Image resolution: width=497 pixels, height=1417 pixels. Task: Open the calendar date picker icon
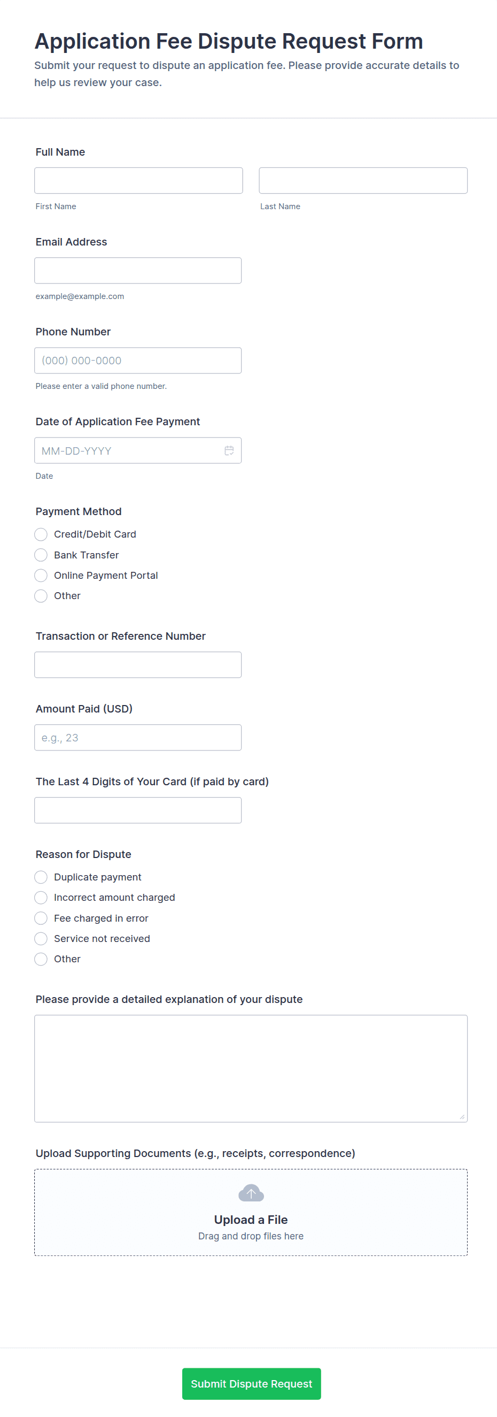pos(229,450)
